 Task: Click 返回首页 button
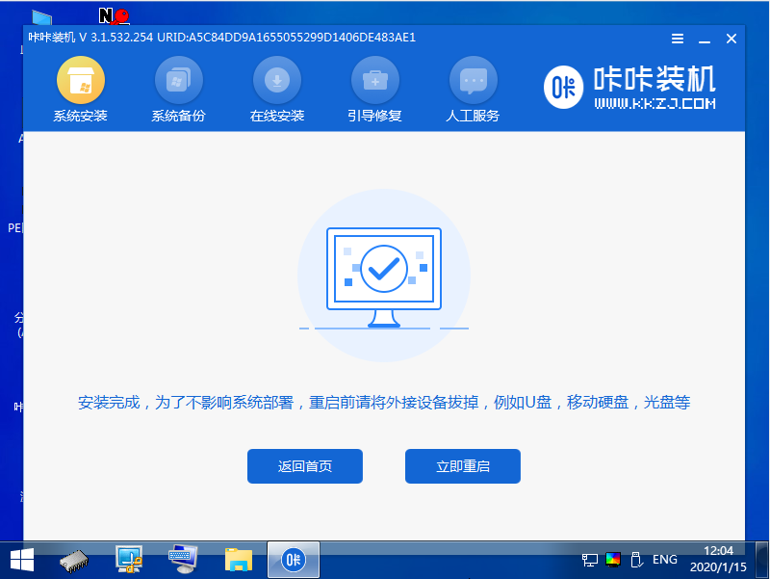pyautogui.click(x=304, y=466)
